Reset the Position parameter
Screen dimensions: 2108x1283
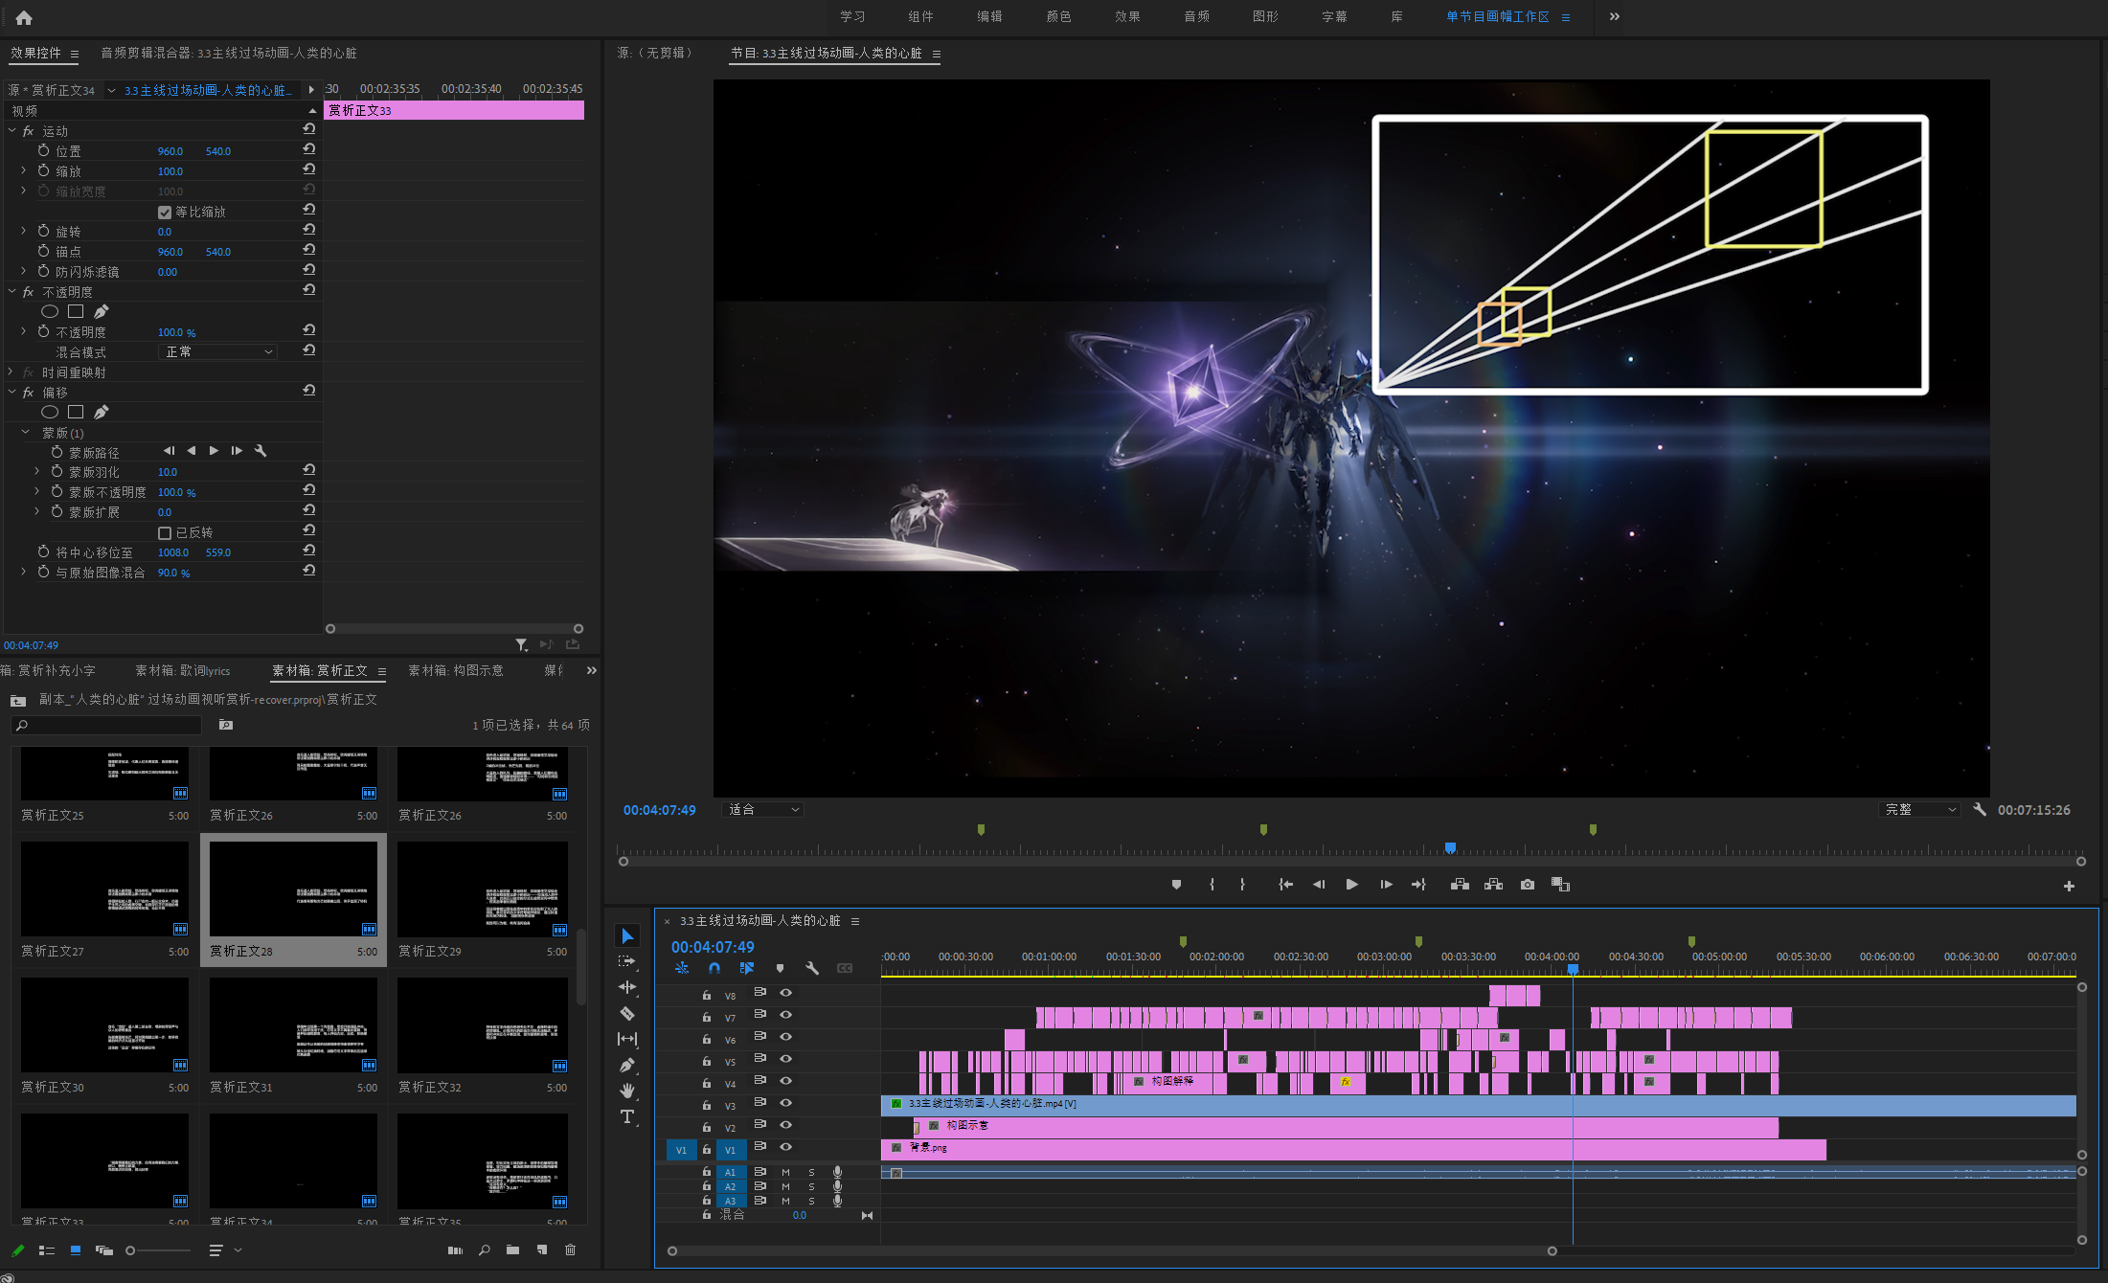[x=309, y=149]
